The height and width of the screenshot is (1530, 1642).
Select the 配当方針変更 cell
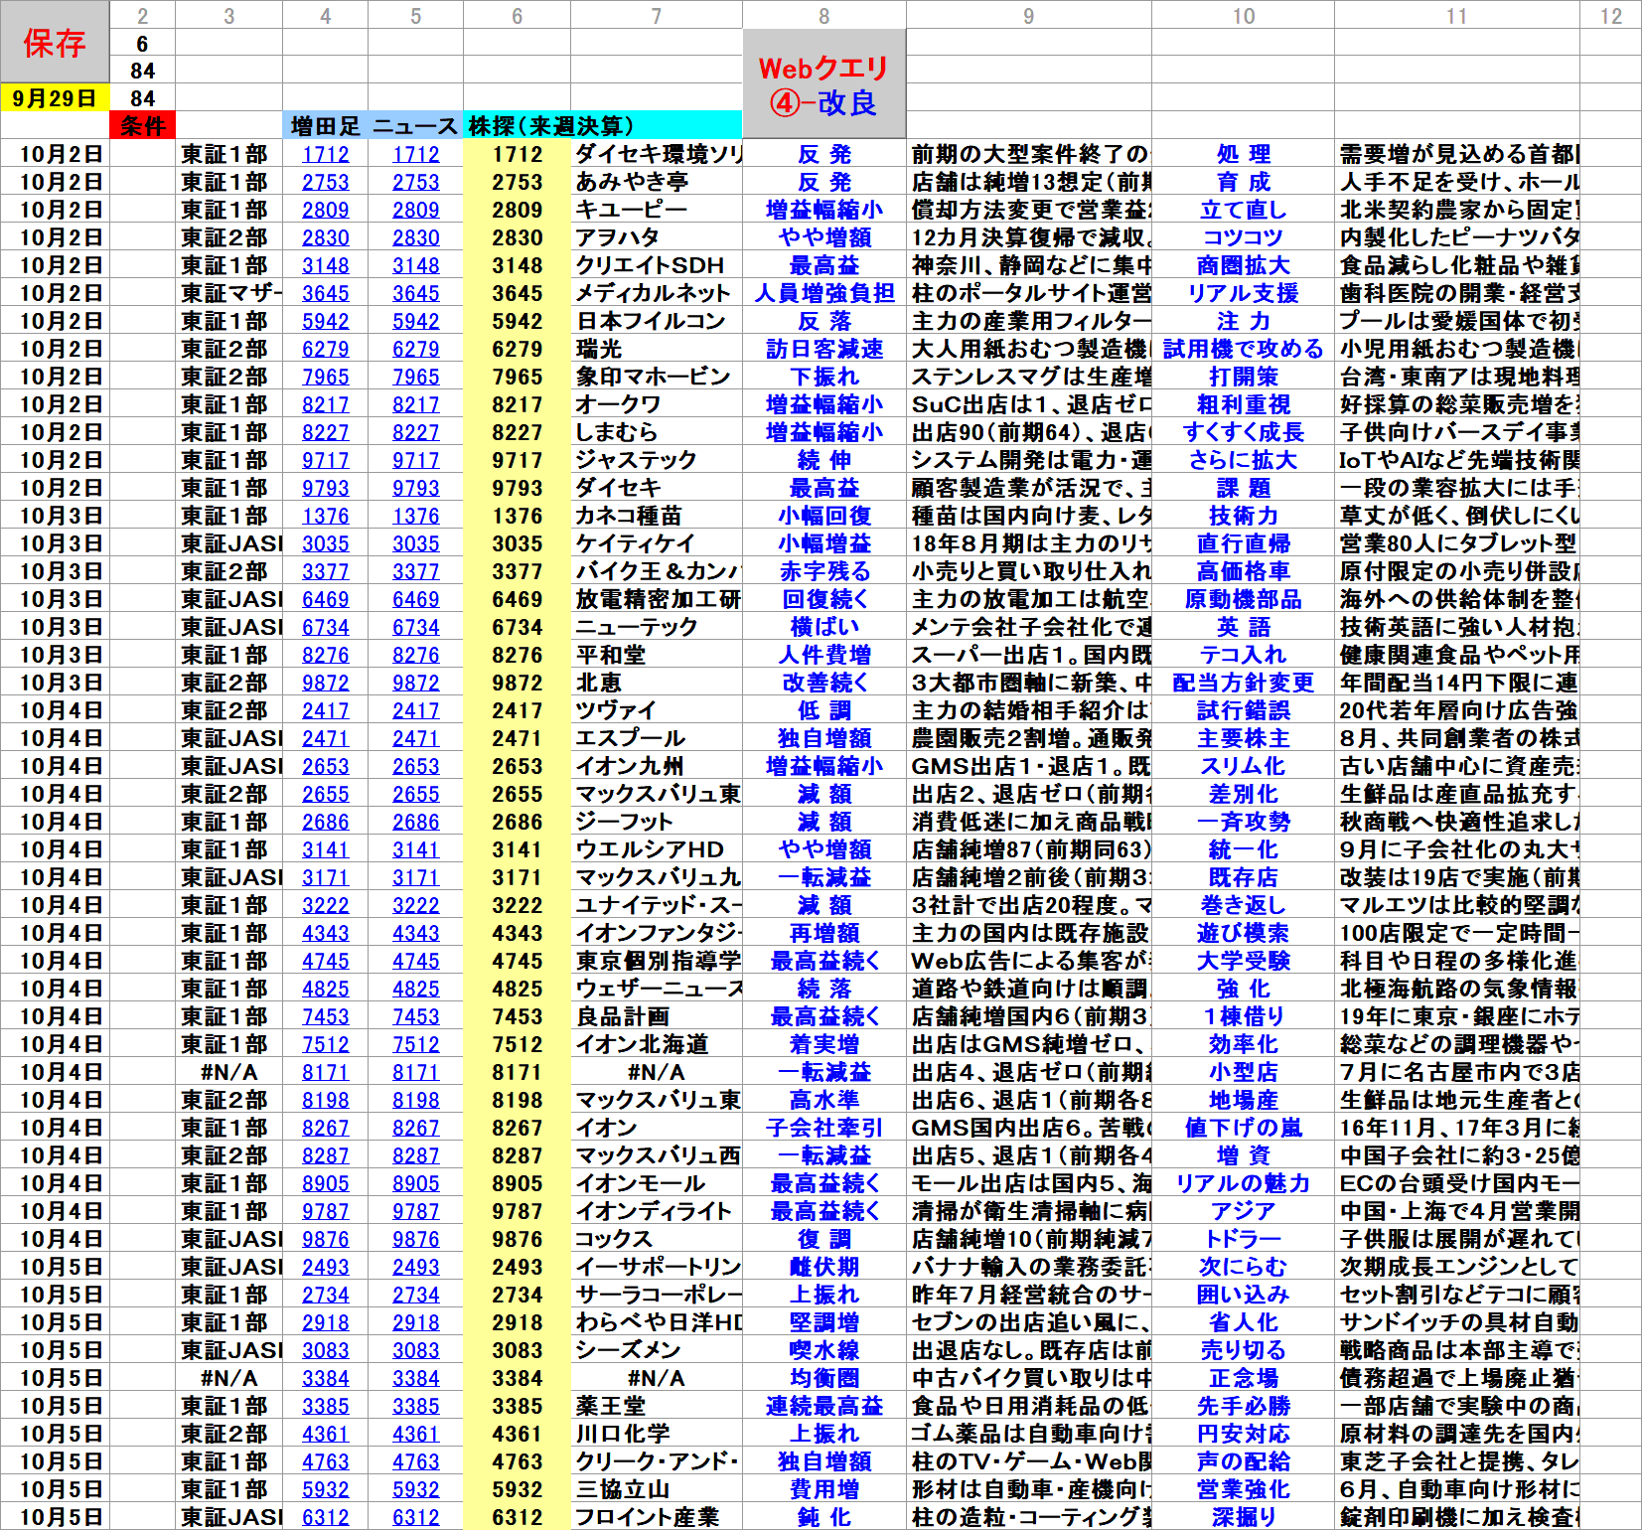[x=1243, y=683]
